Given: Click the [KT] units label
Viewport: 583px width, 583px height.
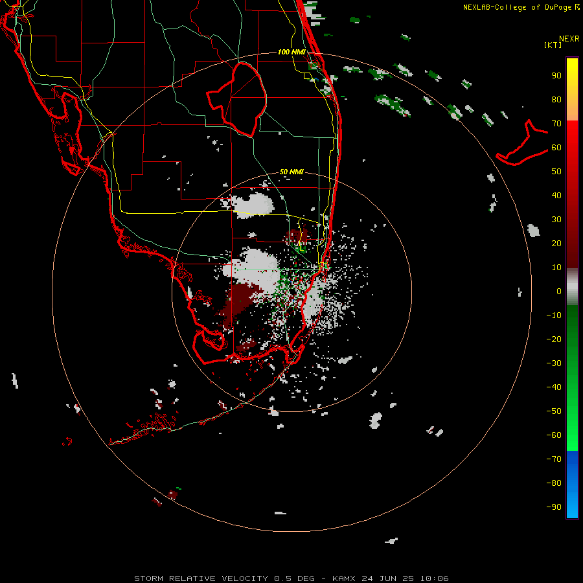Looking at the screenshot, I should point(553,45).
